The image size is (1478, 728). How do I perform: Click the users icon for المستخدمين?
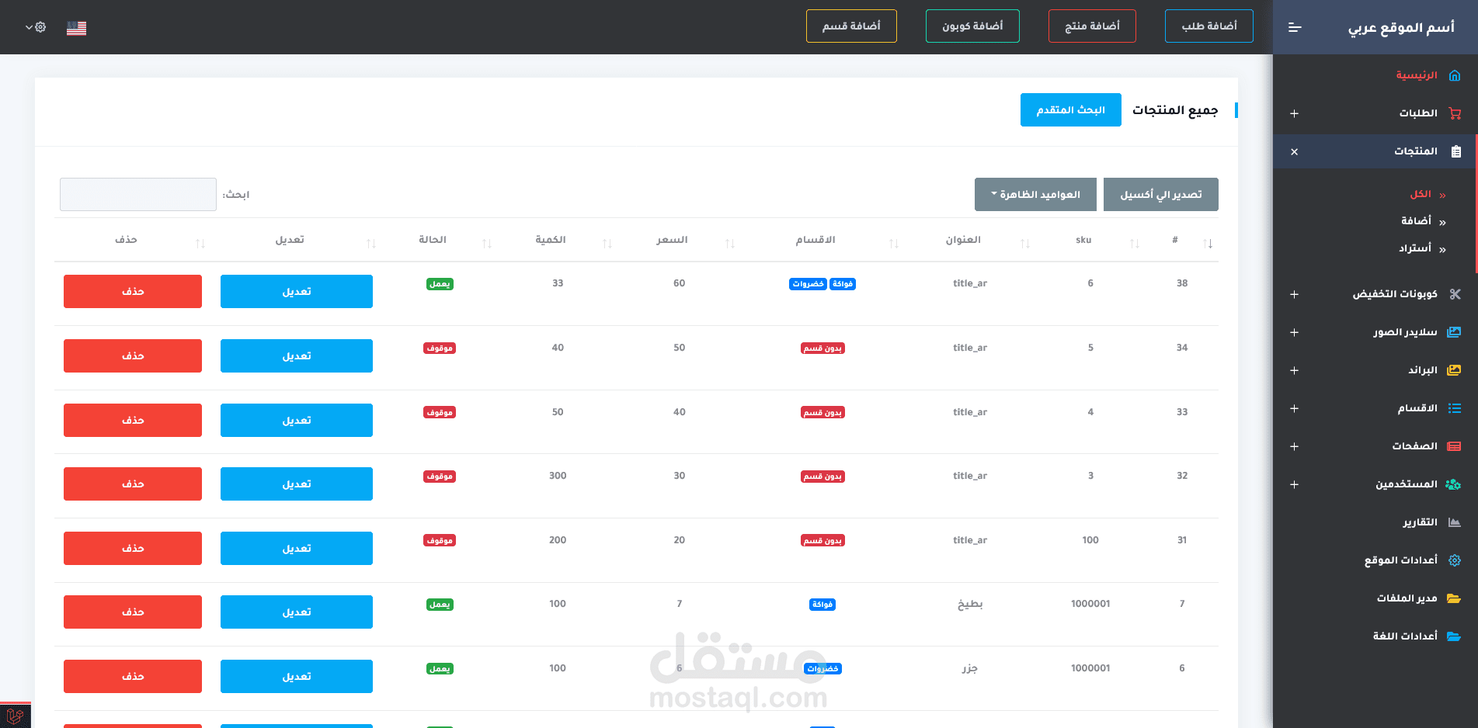pos(1453,484)
